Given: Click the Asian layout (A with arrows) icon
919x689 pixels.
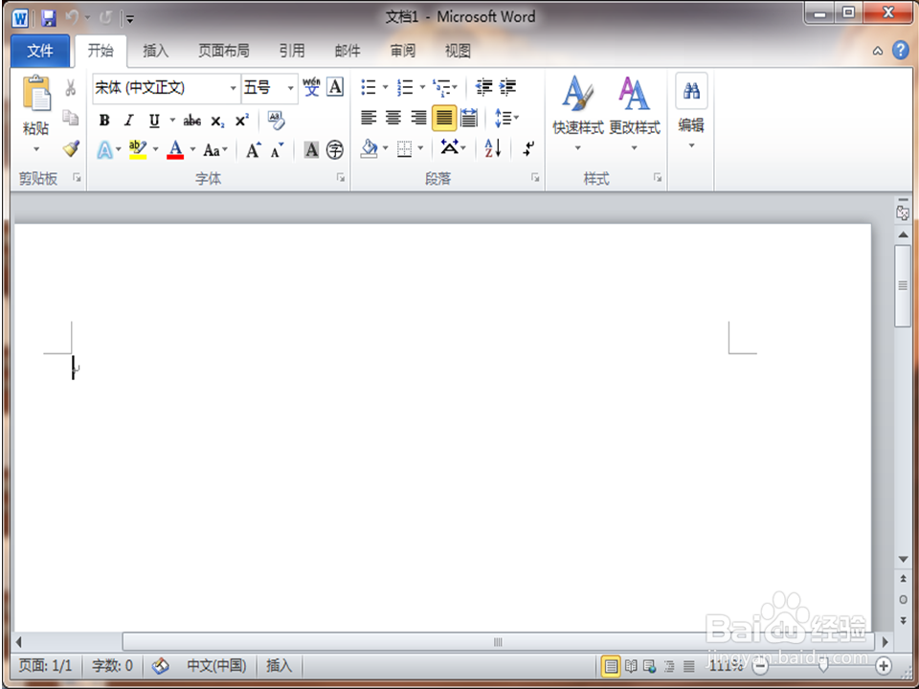Looking at the screenshot, I should (x=450, y=146).
